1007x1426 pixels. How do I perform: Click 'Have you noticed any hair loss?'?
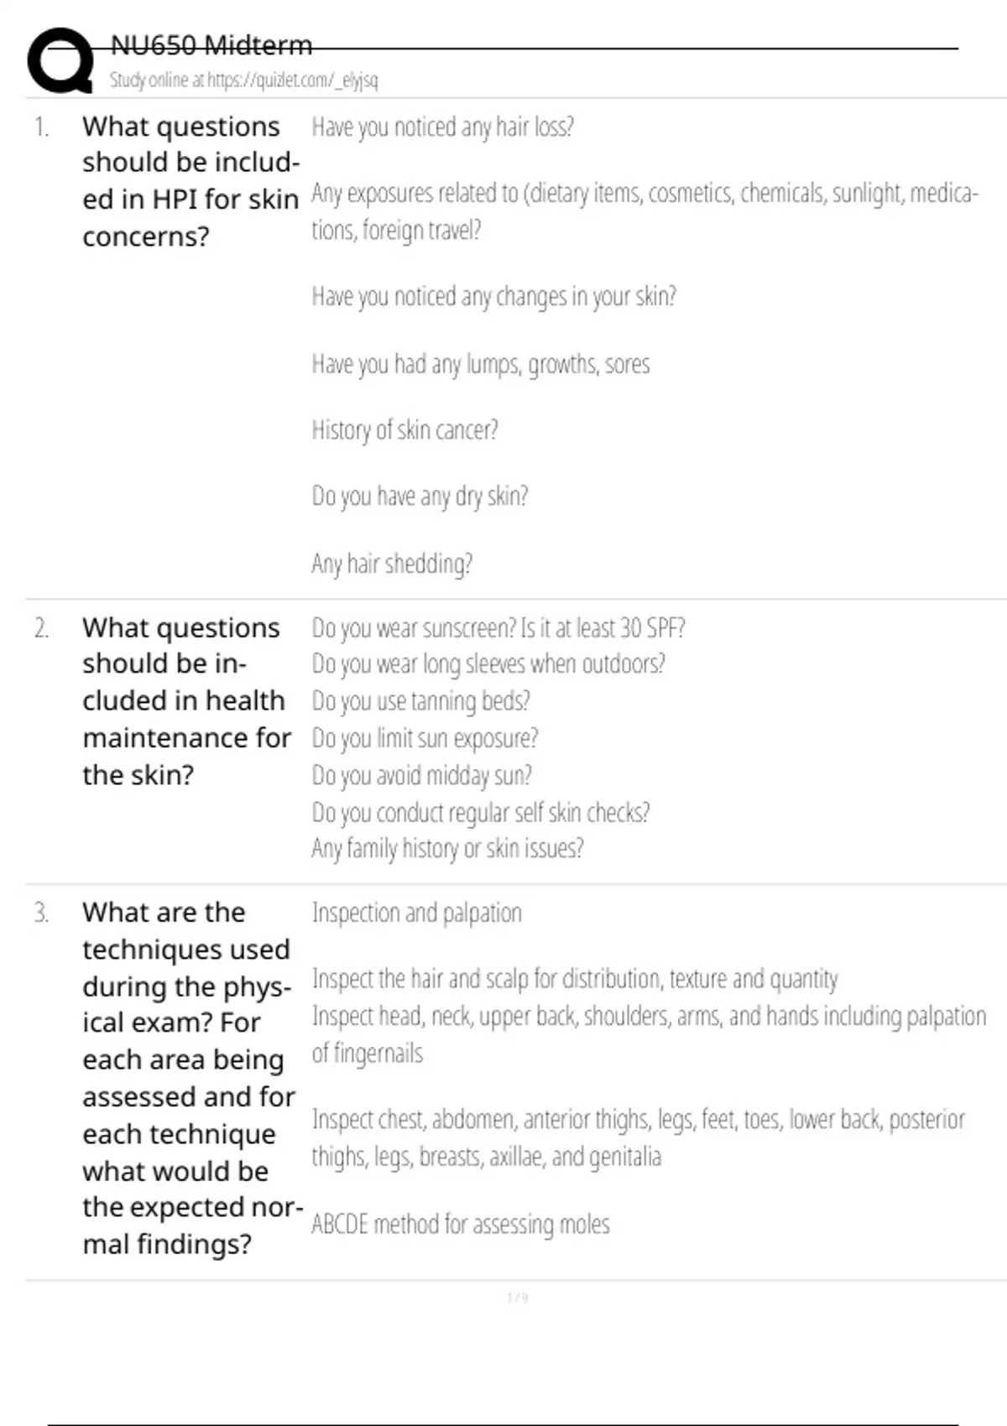point(442,127)
